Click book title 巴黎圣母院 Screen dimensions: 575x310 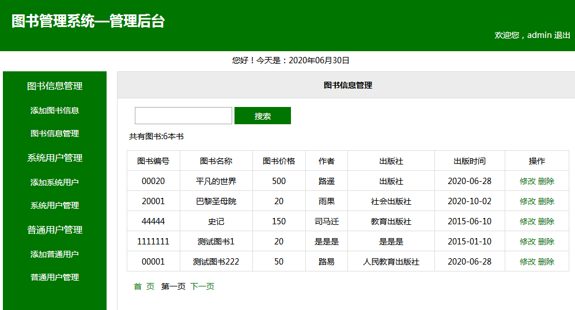tap(216, 201)
